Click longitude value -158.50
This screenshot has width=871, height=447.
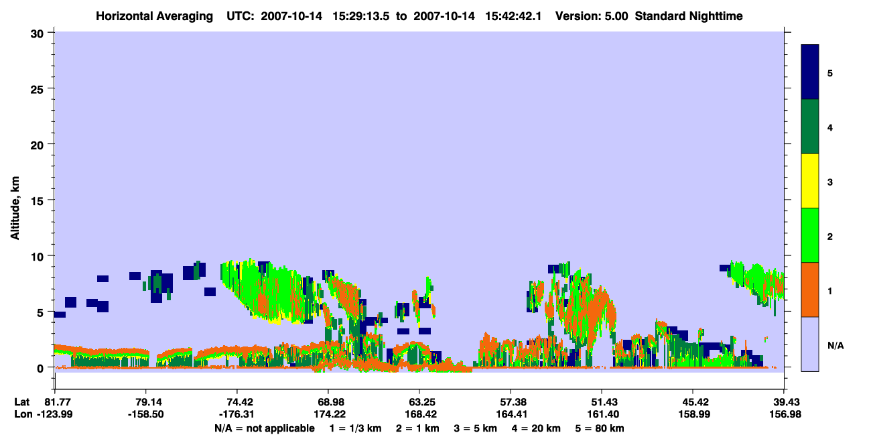pos(145,414)
